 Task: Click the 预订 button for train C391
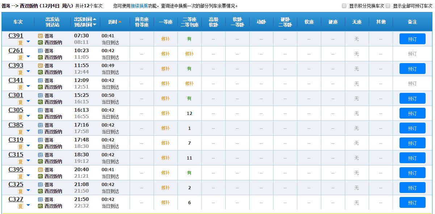coord(412,38)
